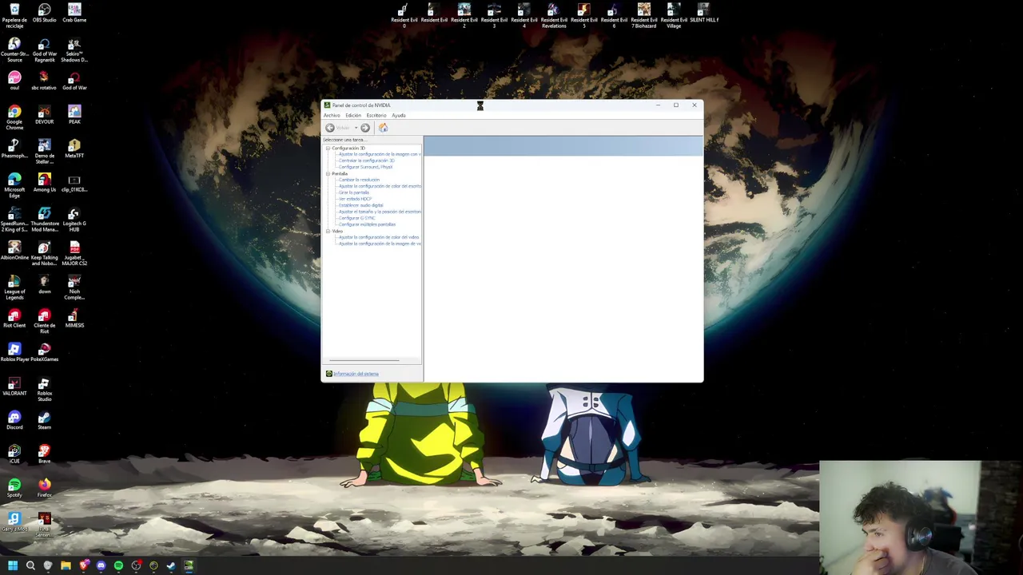
Task: Select the MIMESIS desktop icon
Action: click(x=74, y=319)
